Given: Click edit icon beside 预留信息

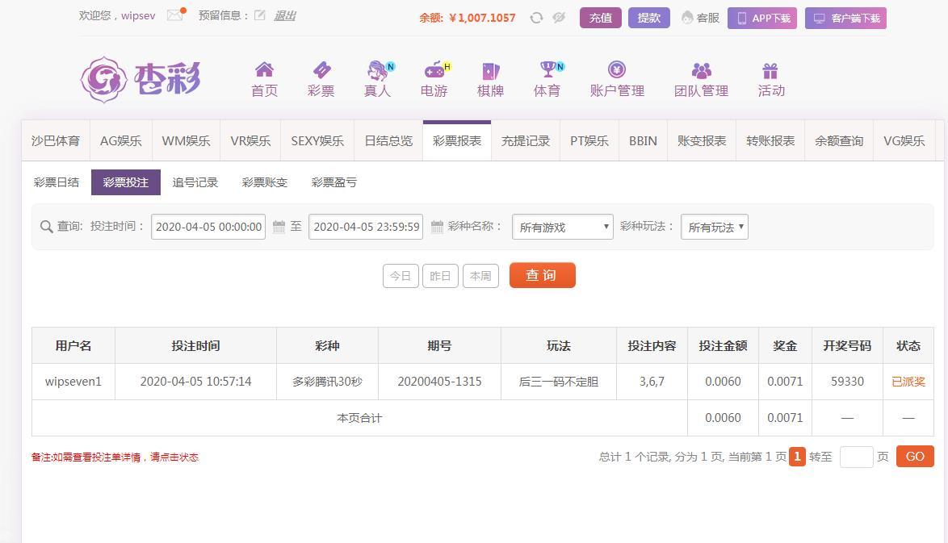Looking at the screenshot, I should [259, 15].
